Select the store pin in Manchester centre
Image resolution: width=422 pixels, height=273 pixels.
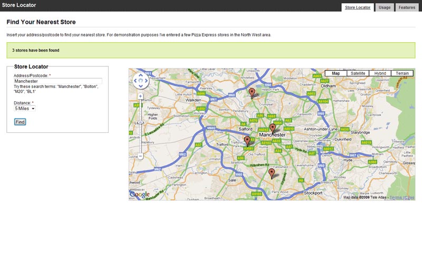pos(272,128)
